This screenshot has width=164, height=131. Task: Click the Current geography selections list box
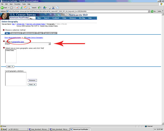16,79
